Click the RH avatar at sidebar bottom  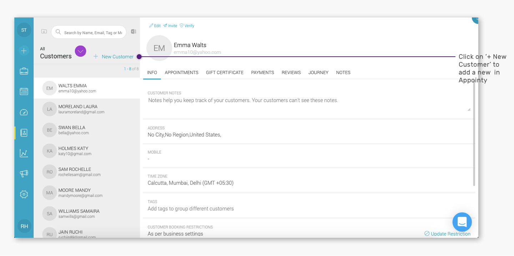click(x=24, y=226)
